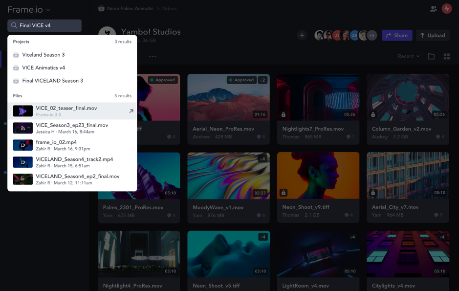Open Final VICELAND Season 3 project
The height and width of the screenshot is (291, 459).
[x=52, y=81]
